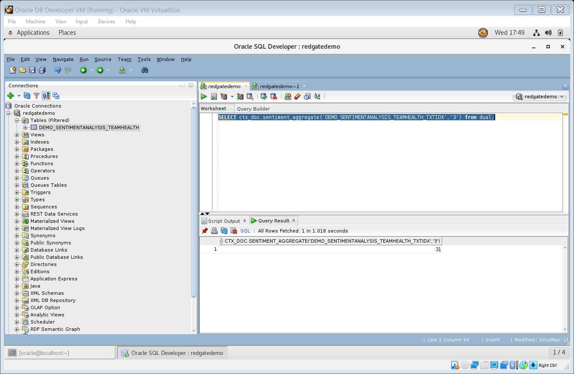Expand the Materialized Views node
Image resolution: width=574 pixels, height=374 pixels.
17,221
